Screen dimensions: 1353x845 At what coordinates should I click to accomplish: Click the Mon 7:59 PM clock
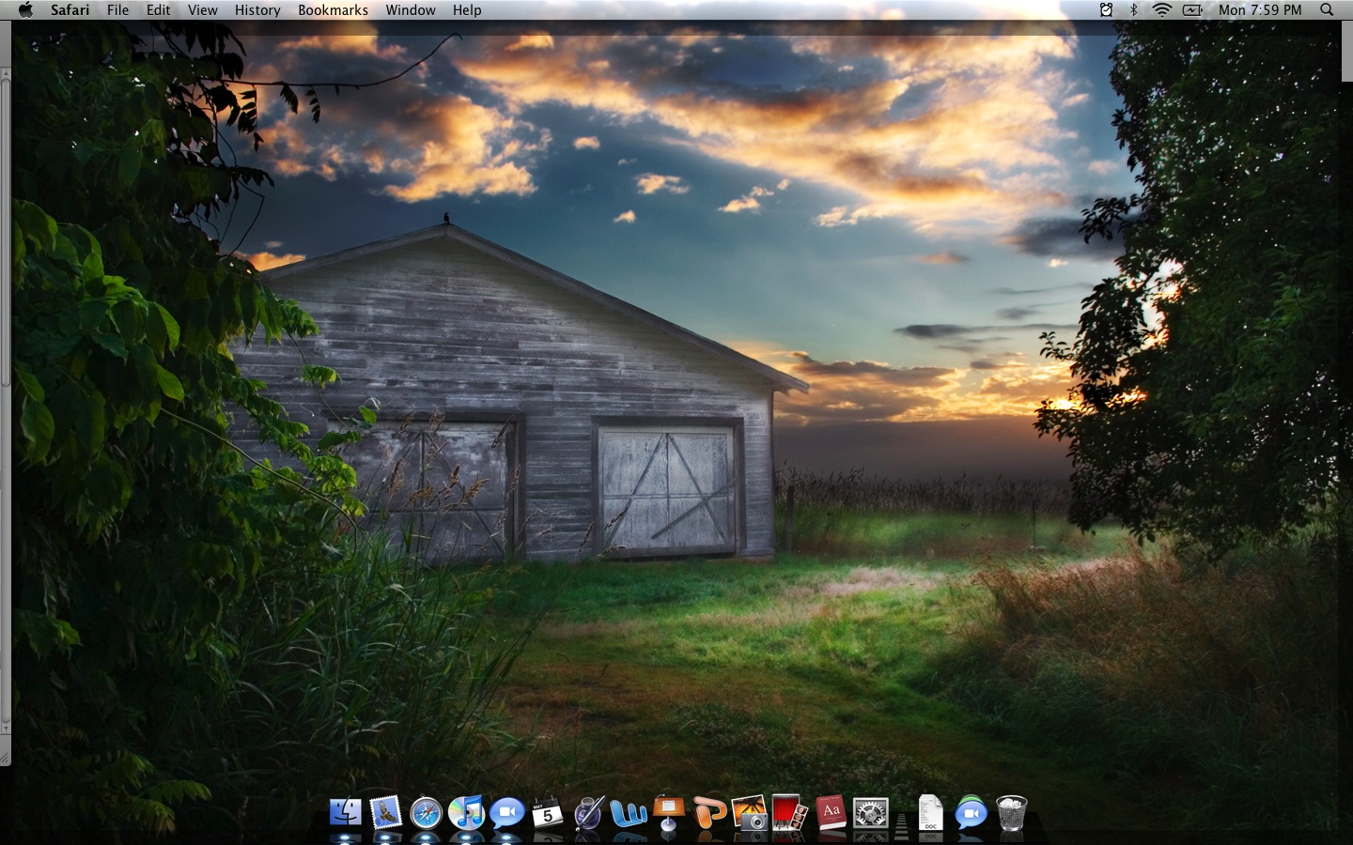[1260, 9]
